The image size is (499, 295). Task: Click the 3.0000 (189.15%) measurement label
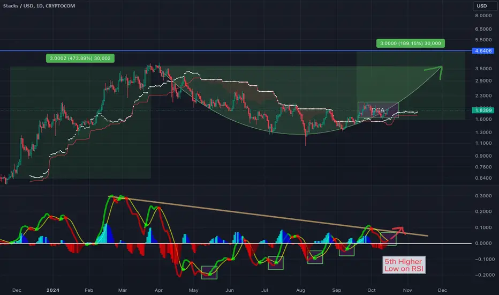(x=411, y=43)
